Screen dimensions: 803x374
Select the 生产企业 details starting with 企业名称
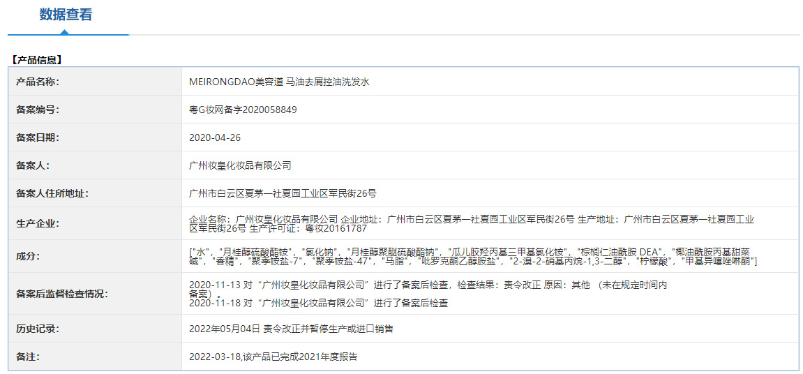[472, 223]
